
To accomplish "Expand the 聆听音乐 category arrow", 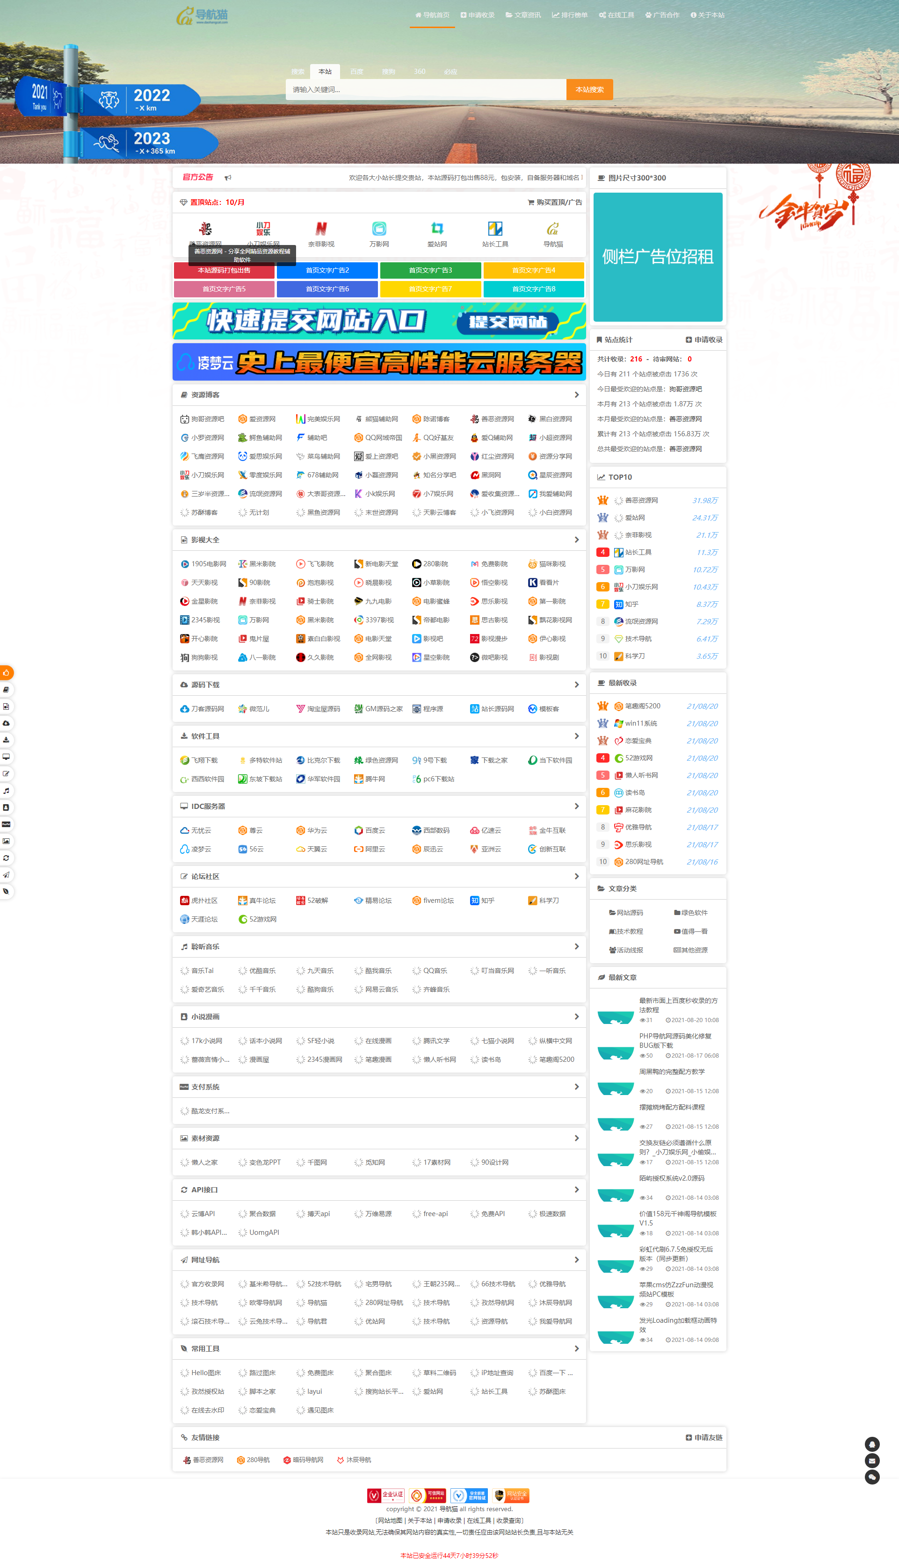I will point(577,947).
